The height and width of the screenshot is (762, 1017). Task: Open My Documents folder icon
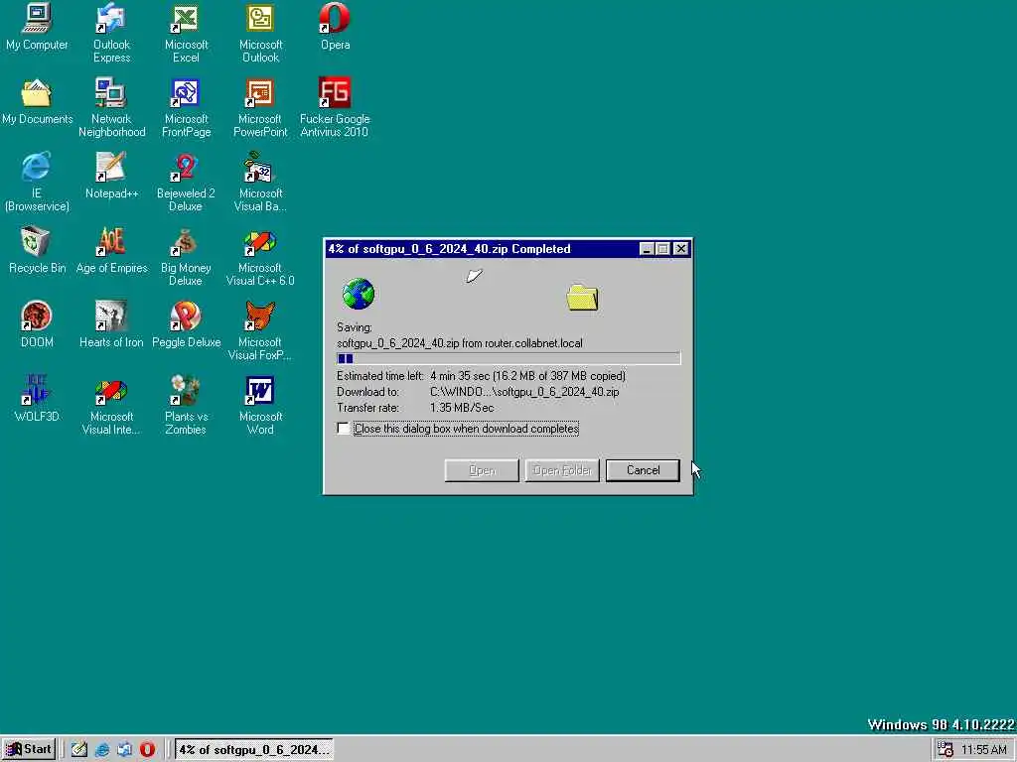[x=37, y=102]
